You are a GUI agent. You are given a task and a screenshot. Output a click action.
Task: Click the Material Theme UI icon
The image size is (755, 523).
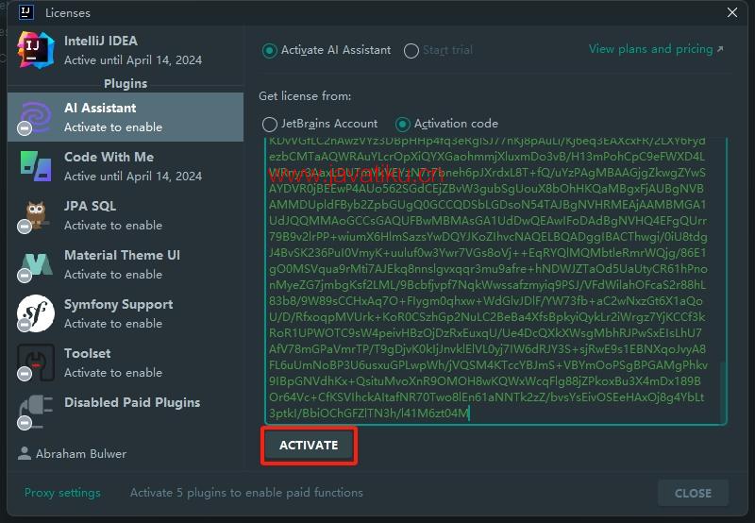click(37, 264)
